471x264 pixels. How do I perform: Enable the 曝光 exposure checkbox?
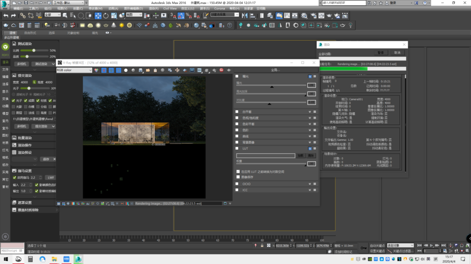(x=237, y=76)
